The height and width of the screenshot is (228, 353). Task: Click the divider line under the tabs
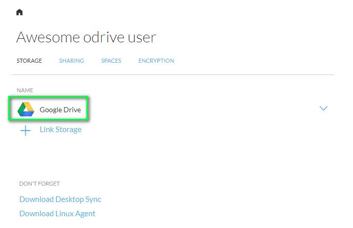173,75
